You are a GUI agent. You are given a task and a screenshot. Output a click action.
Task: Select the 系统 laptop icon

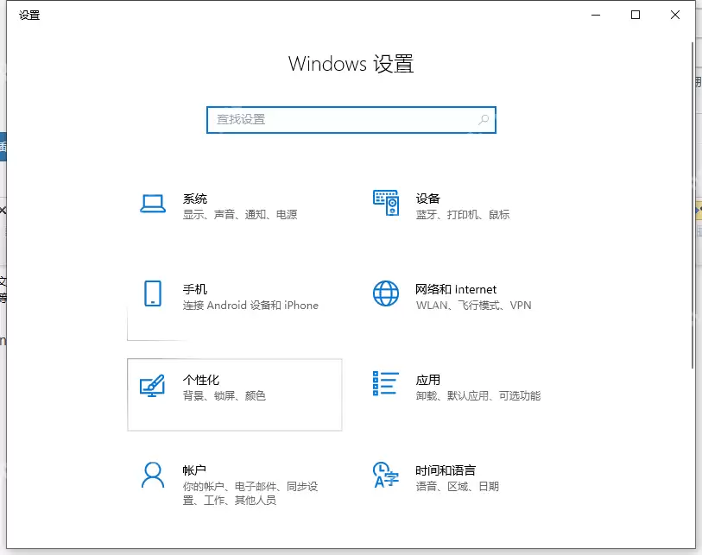pyautogui.click(x=153, y=204)
